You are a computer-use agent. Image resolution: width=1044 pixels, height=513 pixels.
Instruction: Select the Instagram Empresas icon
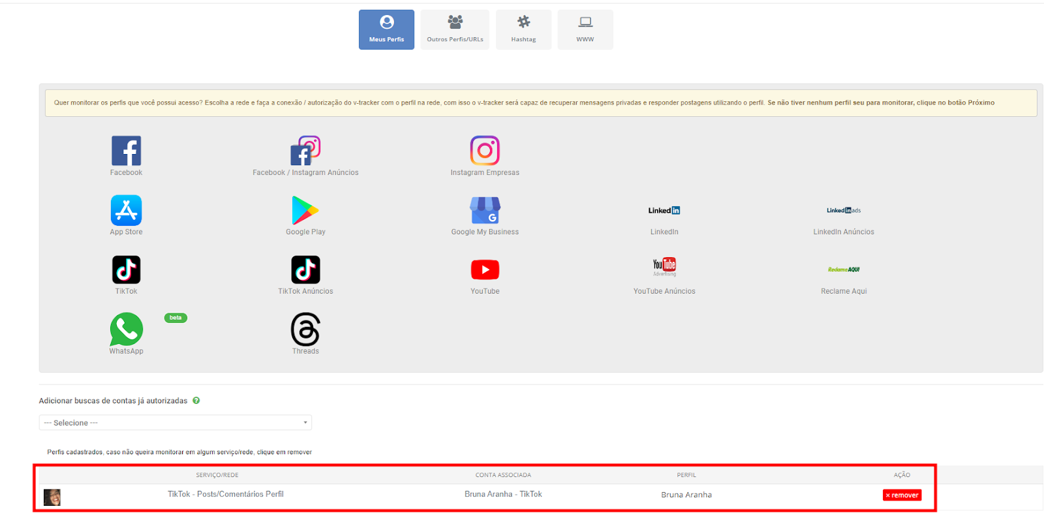pos(485,151)
